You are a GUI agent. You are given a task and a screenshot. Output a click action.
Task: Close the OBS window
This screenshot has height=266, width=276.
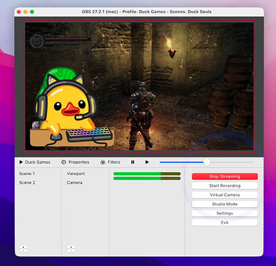point(19,12)
